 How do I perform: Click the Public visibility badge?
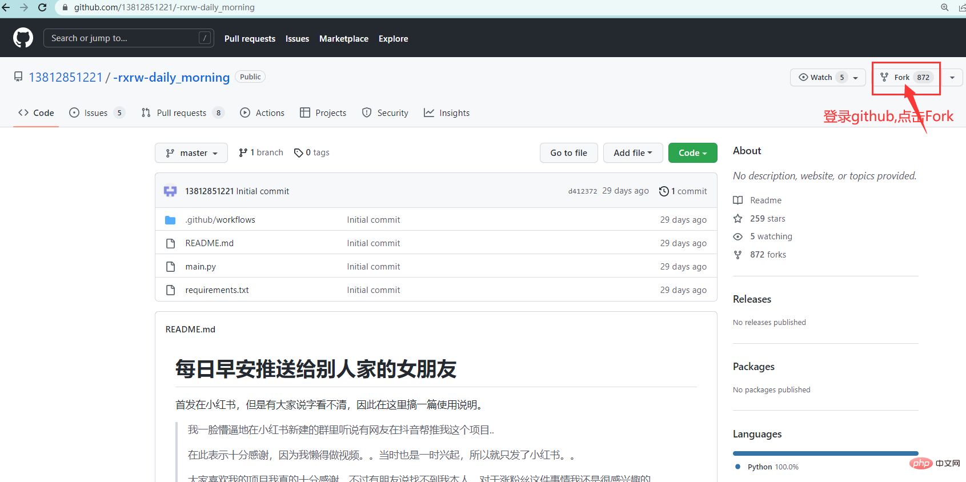point(250,77)
